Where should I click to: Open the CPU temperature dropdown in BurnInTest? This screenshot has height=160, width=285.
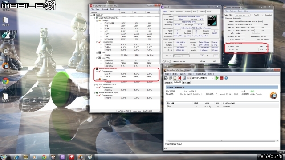(213, 78)
